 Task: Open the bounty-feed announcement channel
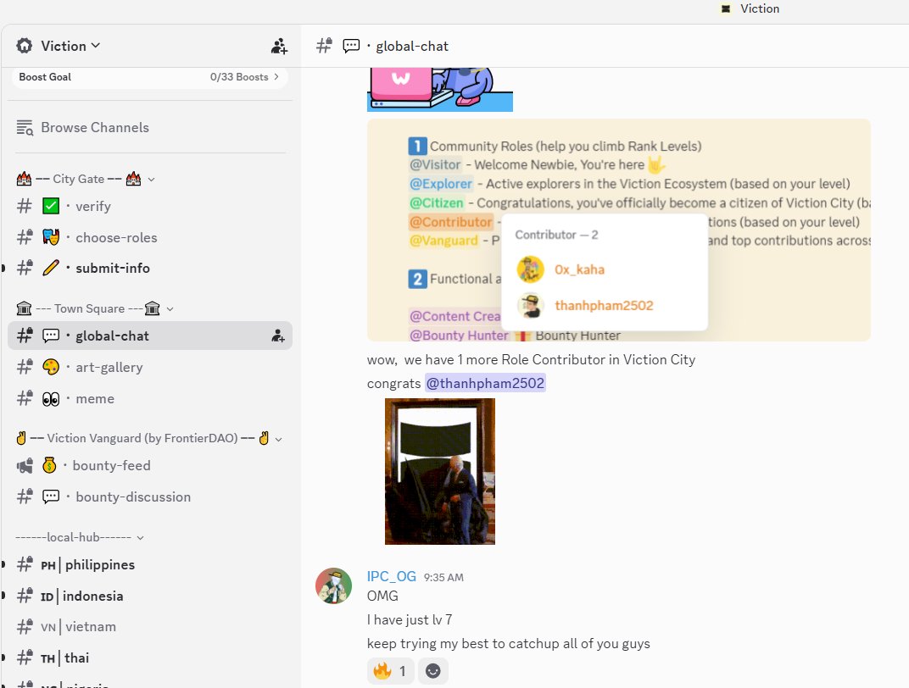click(149, 466)
